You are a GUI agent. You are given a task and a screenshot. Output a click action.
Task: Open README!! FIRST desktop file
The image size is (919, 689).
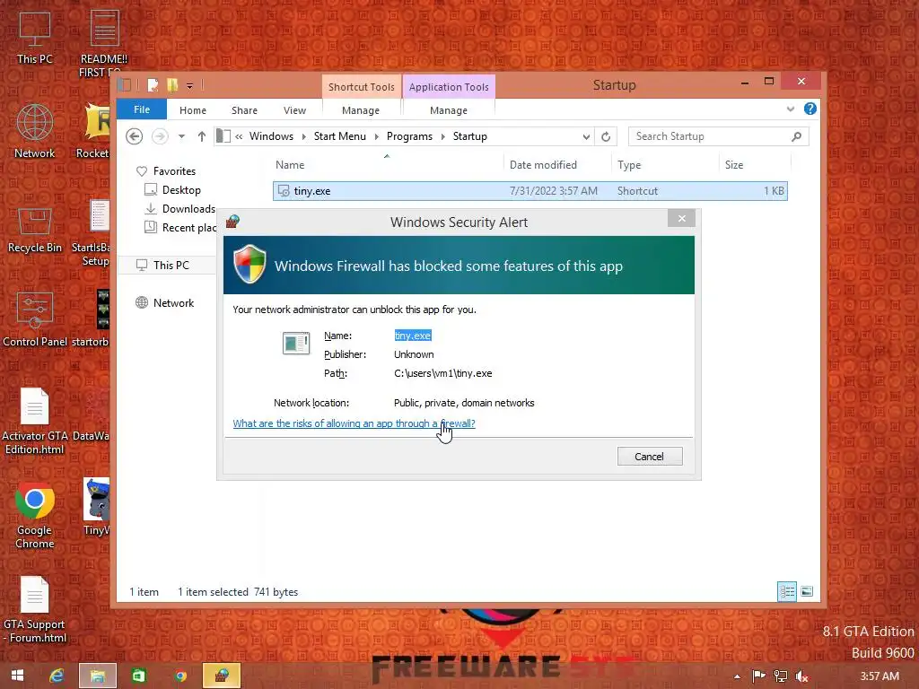pos(104,43)
